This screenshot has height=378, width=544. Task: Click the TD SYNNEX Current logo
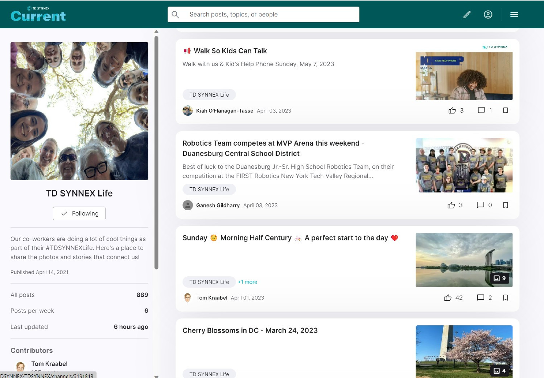(x=38, y=14)
